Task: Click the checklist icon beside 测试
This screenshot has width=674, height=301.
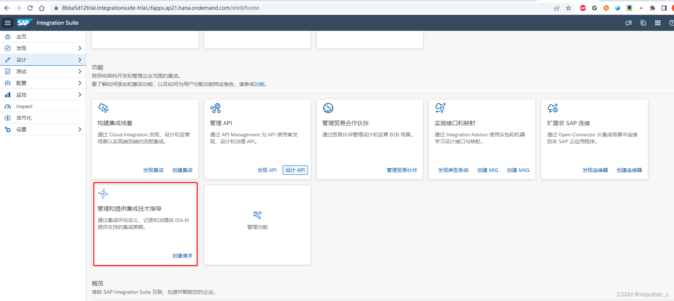Action: point(8,71)
